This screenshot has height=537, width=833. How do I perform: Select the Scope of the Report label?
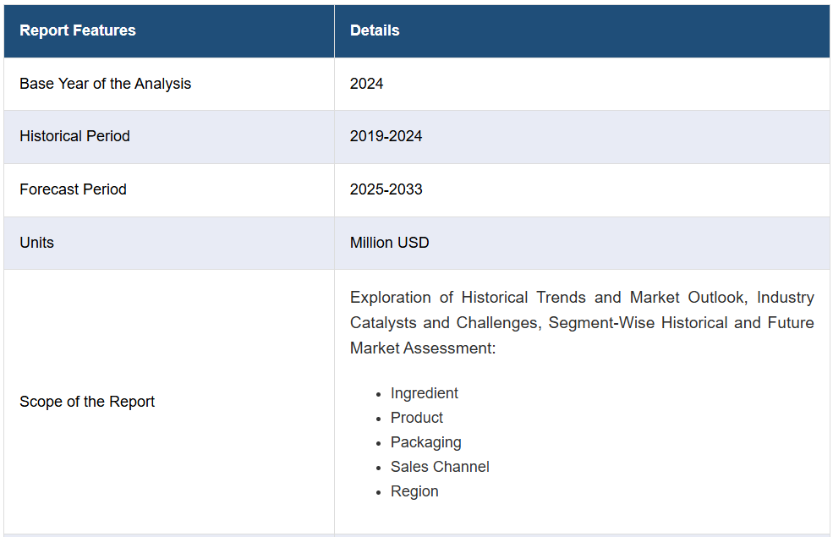tap(87, 402)
